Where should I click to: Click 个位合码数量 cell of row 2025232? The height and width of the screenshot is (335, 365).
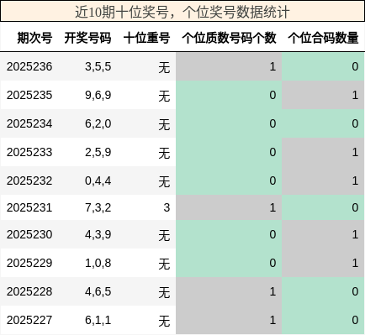tap(323, 181)
